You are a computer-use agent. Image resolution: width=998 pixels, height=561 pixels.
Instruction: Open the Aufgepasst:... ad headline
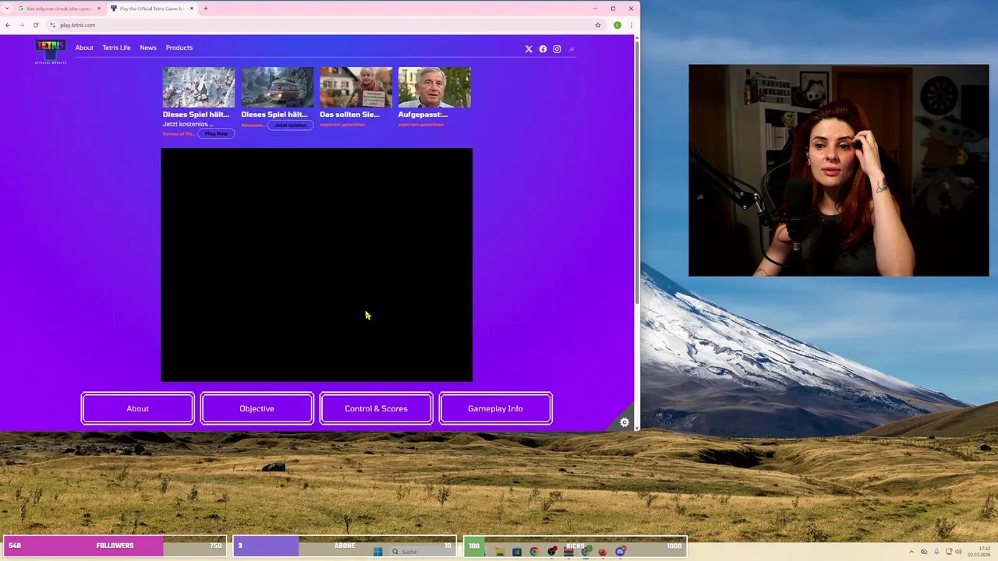click(x=423, y=115)
